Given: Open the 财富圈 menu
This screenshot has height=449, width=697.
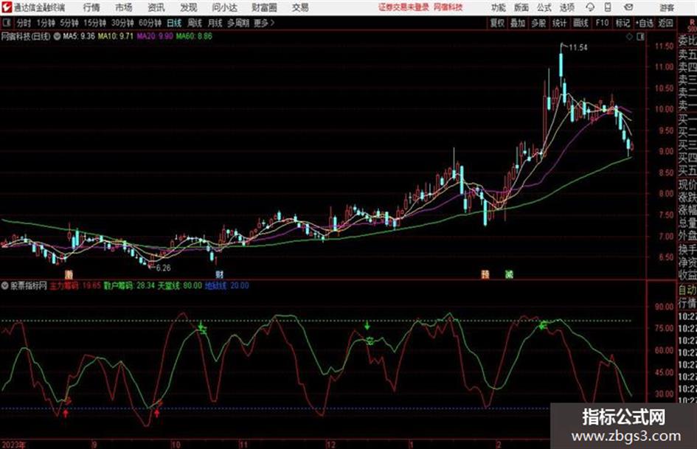Looking at the screenshot, I should (x=264, y=7).
